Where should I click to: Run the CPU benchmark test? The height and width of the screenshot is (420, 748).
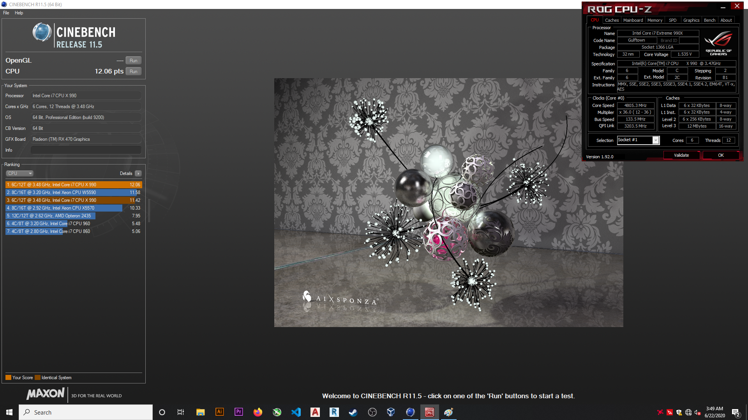133,72
